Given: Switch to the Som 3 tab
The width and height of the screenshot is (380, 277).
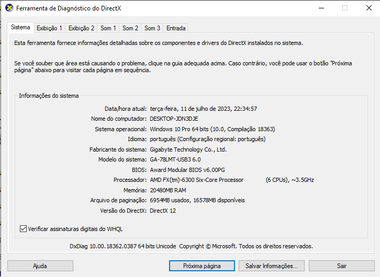Looking at the screenshot, I should [152, 28].
